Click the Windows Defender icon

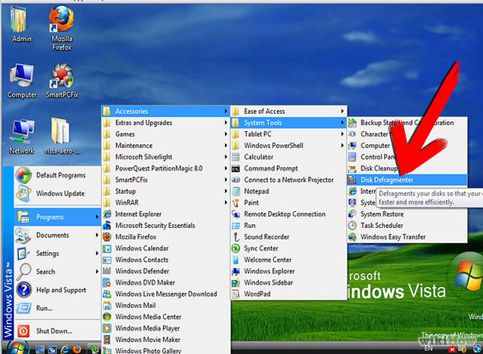107,271
